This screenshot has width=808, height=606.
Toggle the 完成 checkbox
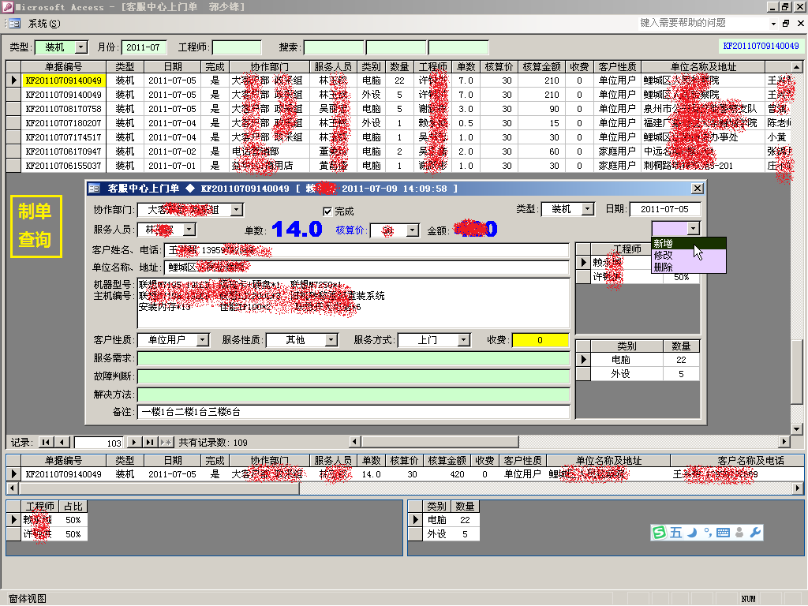(327, 211)
